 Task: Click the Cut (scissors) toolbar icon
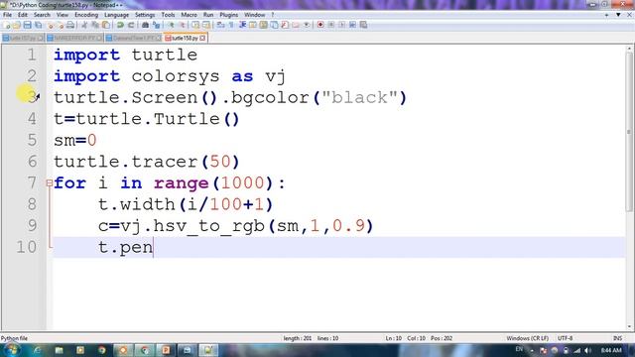(x=84, y=25)
